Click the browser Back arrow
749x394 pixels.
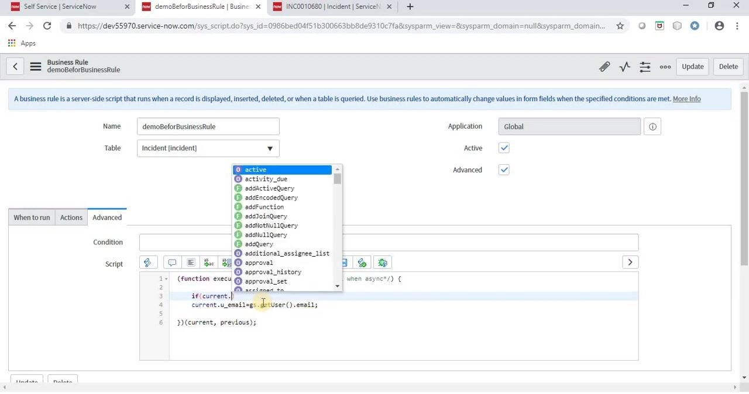pos(12,26)
